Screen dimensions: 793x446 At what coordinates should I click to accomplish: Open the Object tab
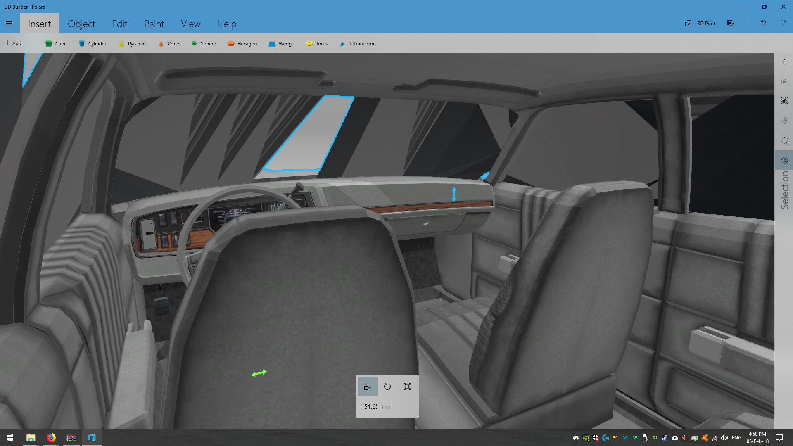pyautogui.click(x=81, y=24)
